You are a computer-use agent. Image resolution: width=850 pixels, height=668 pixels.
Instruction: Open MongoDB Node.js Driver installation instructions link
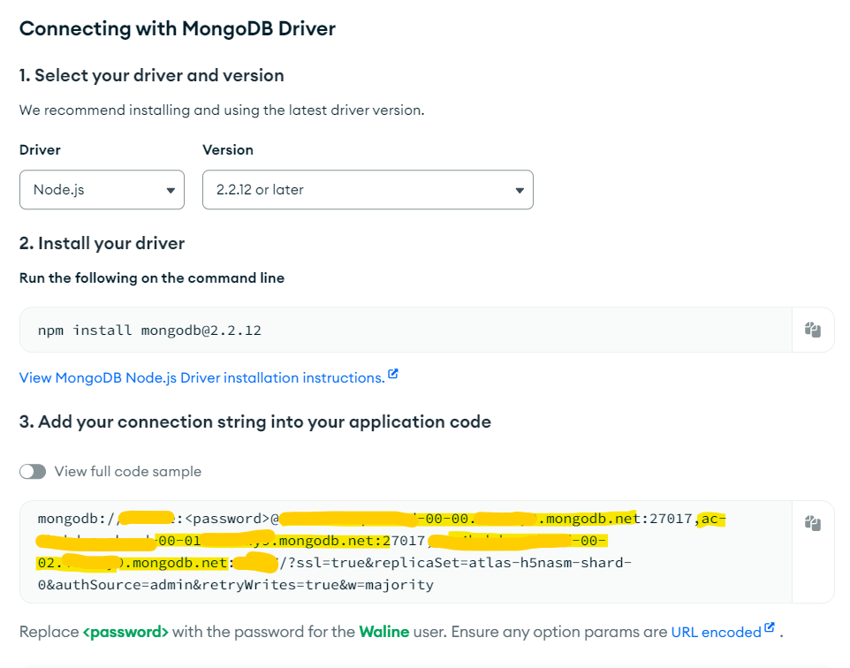[x=201, y=378]
